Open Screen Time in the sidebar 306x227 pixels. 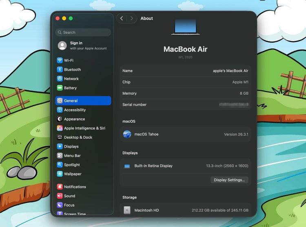tap(75, 214)
